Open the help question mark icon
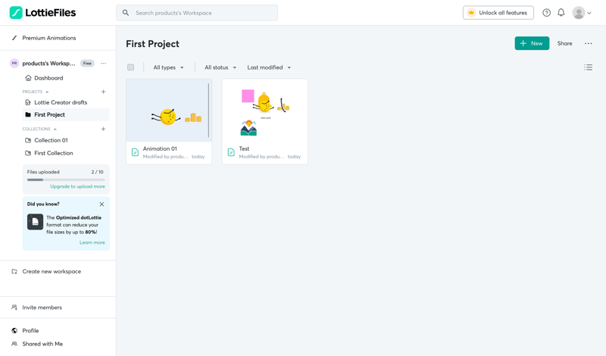 [x=546, y=13]
